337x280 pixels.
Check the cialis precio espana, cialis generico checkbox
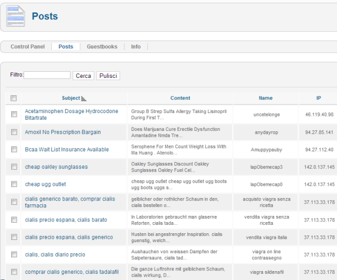tap(14, 237)
